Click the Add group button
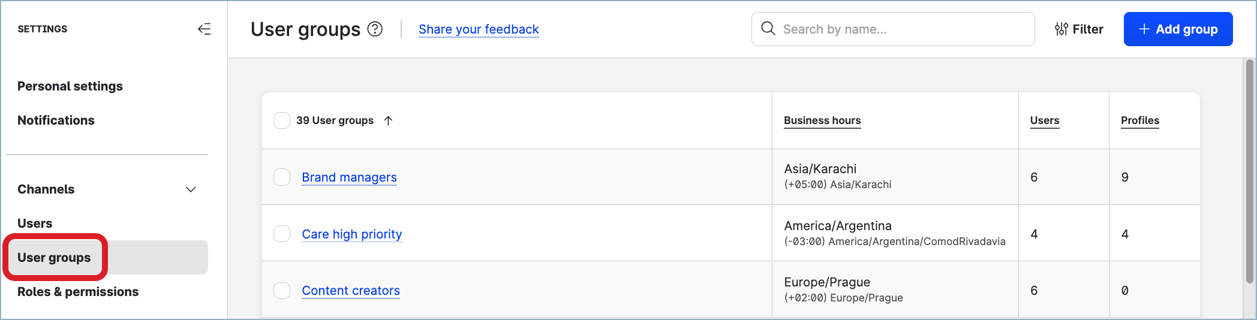 click(1178, 29)
